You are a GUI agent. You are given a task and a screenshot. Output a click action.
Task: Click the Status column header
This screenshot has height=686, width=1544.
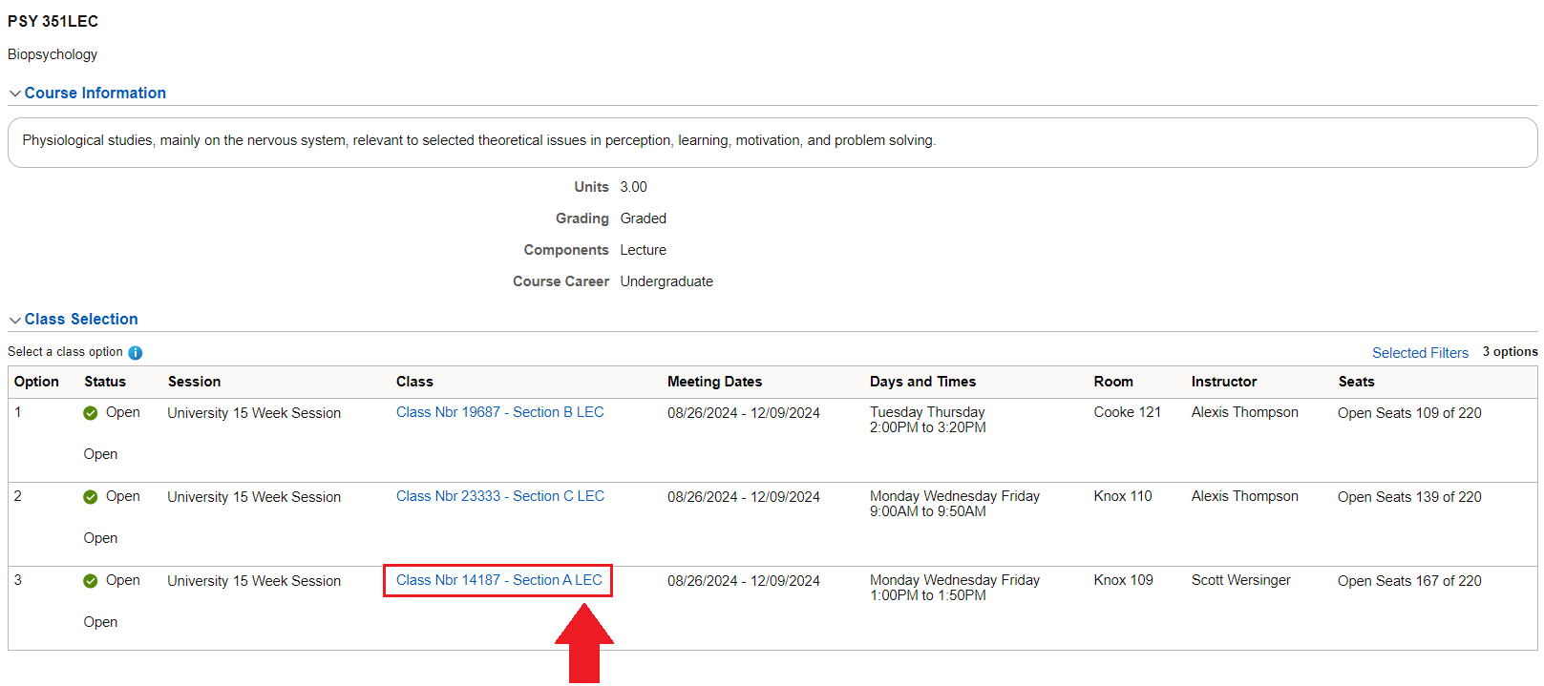point(105,382)
